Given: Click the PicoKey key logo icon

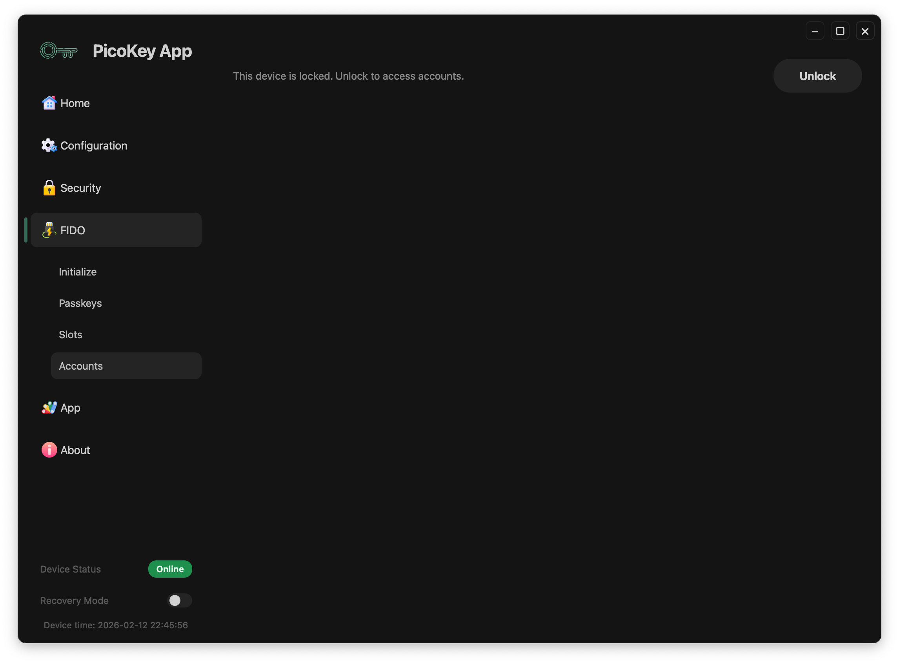Looking at the screenshot, I should (x=59, y=51).
